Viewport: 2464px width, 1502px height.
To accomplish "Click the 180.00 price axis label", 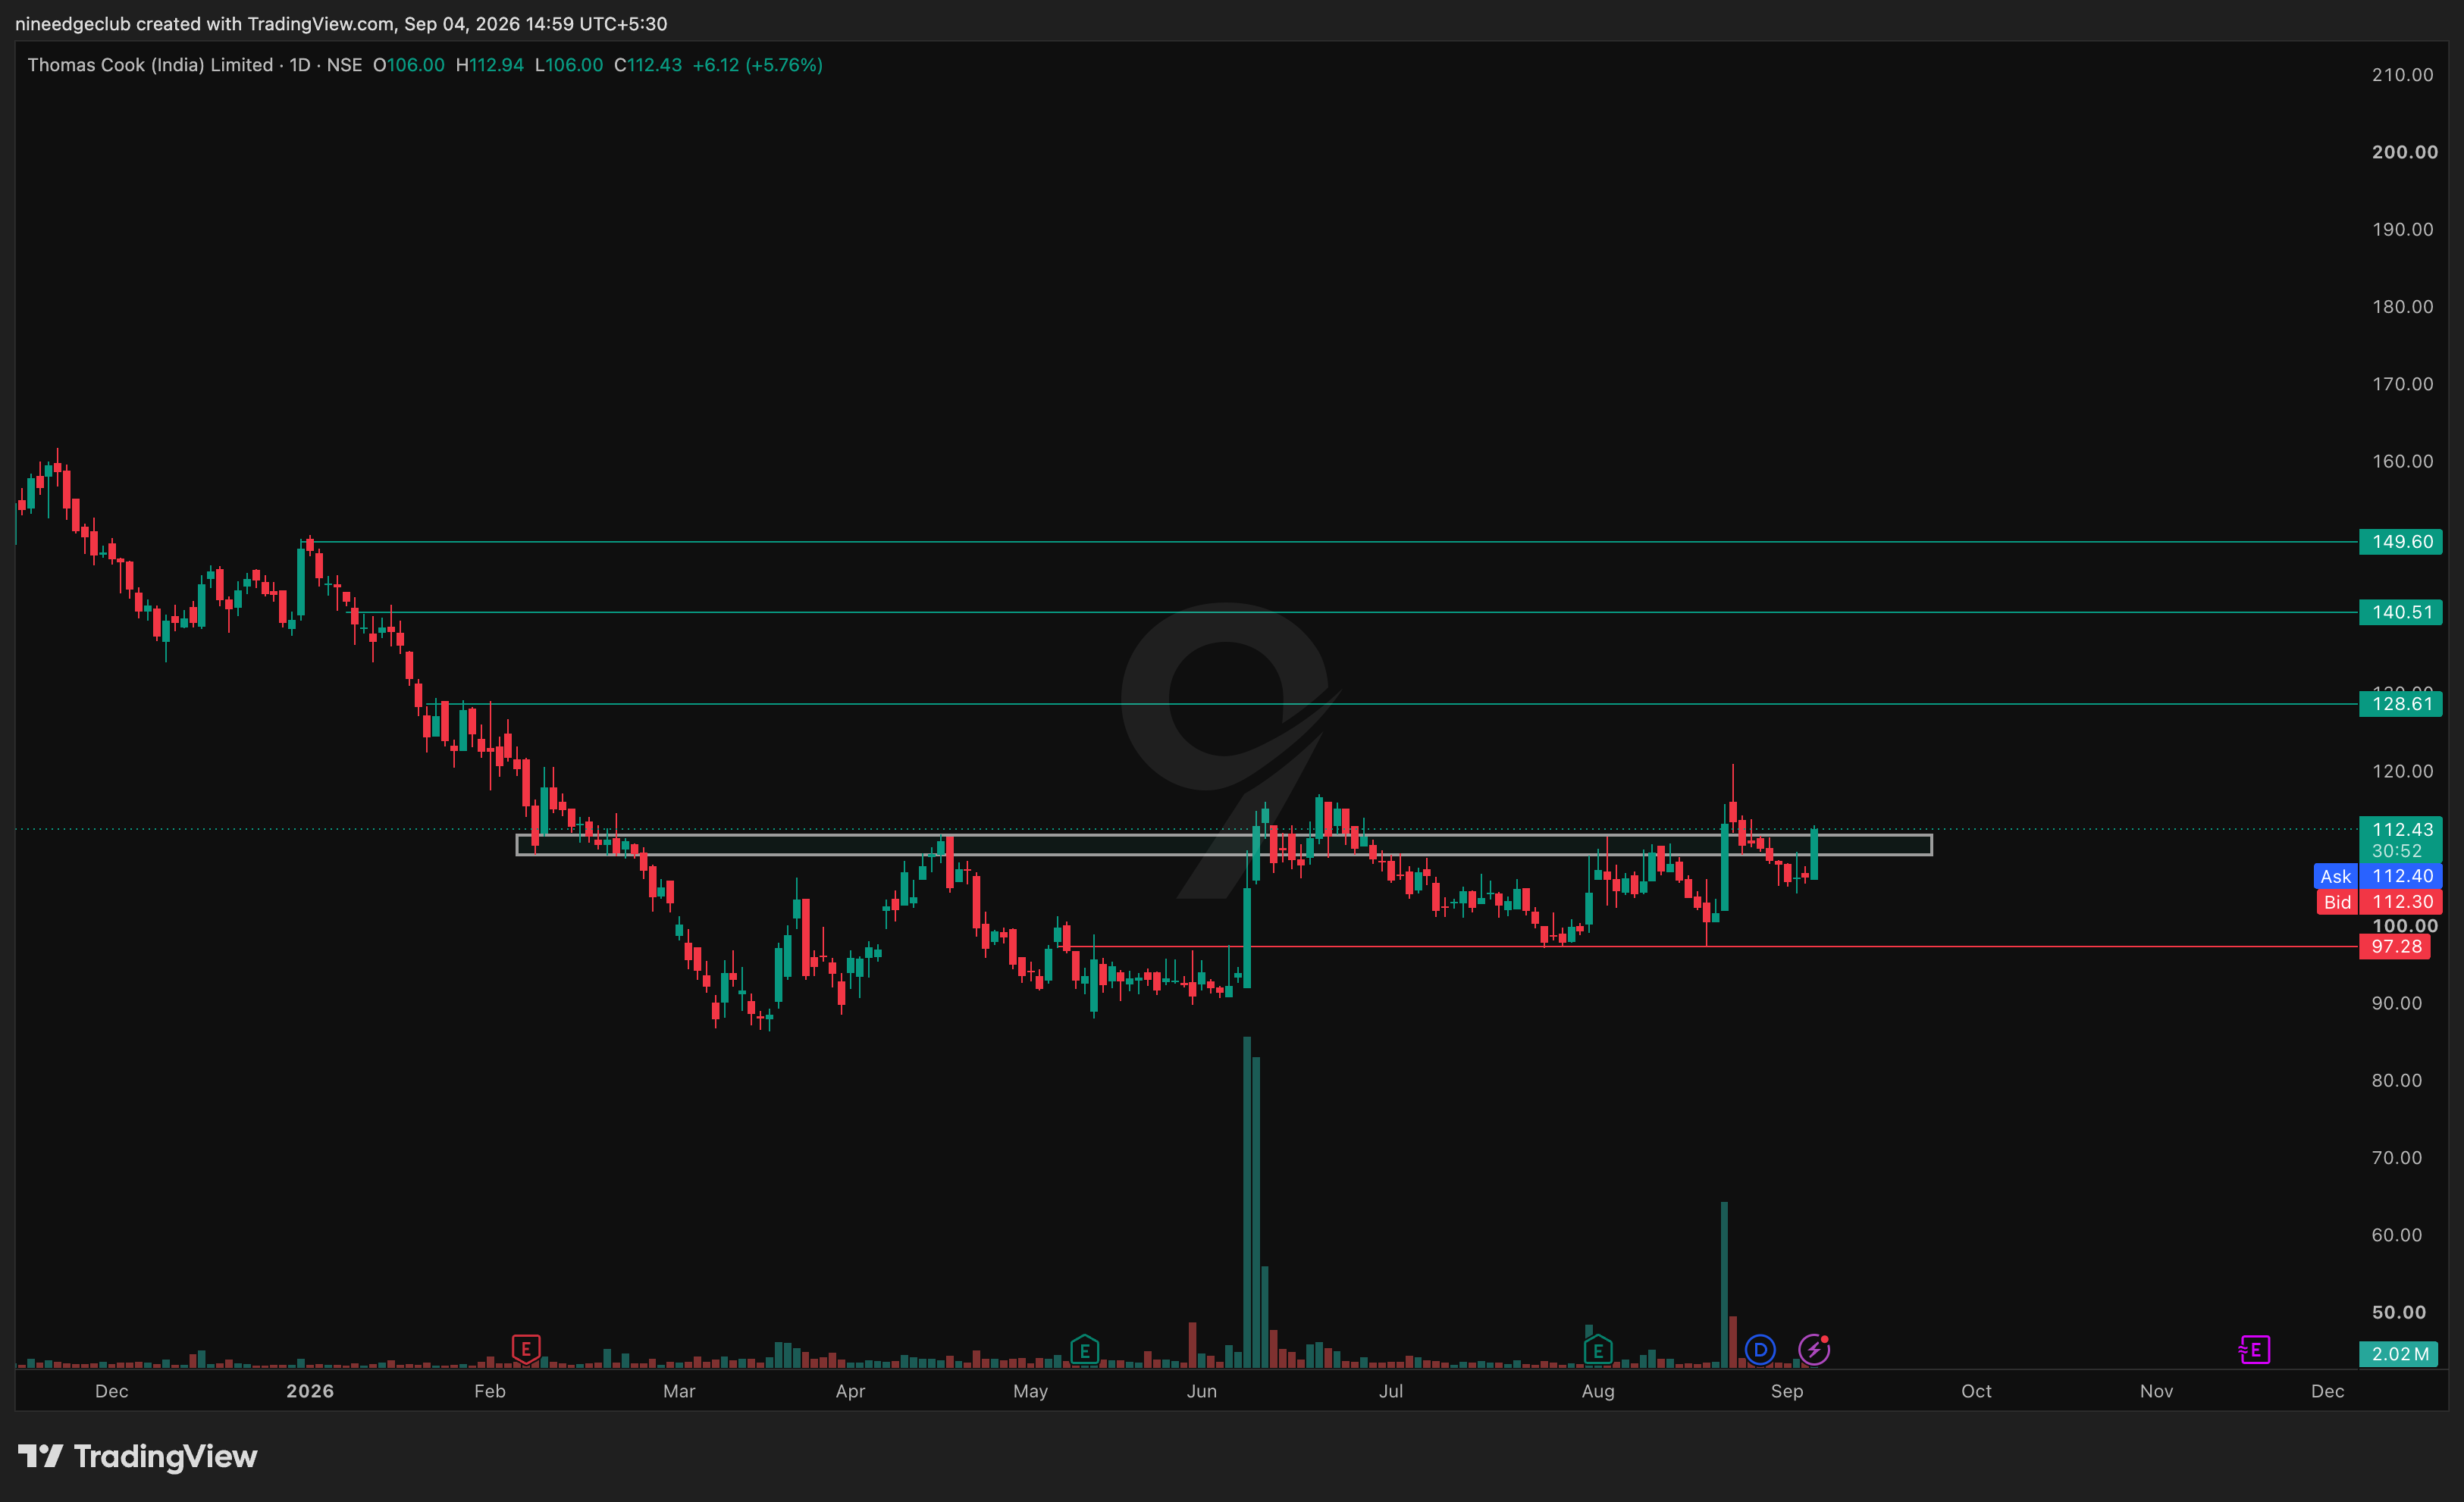I will click(x=2402, y=307).
